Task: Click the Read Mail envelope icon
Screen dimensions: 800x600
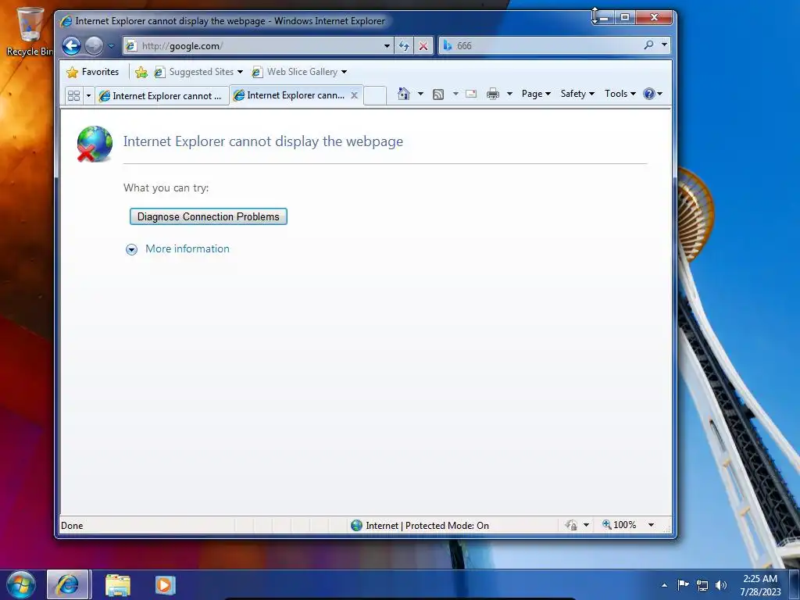Action: click(x=471, y=94)
